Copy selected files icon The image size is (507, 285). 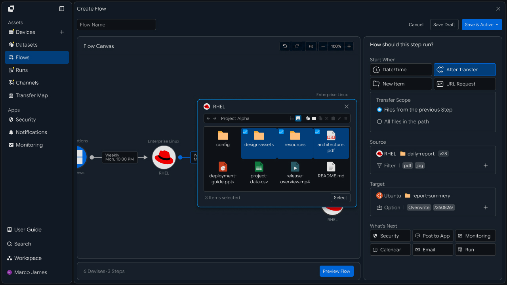(320, 118)
